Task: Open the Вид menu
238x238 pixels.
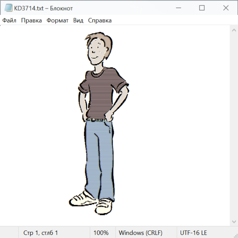Action: [x=78, y=21]
